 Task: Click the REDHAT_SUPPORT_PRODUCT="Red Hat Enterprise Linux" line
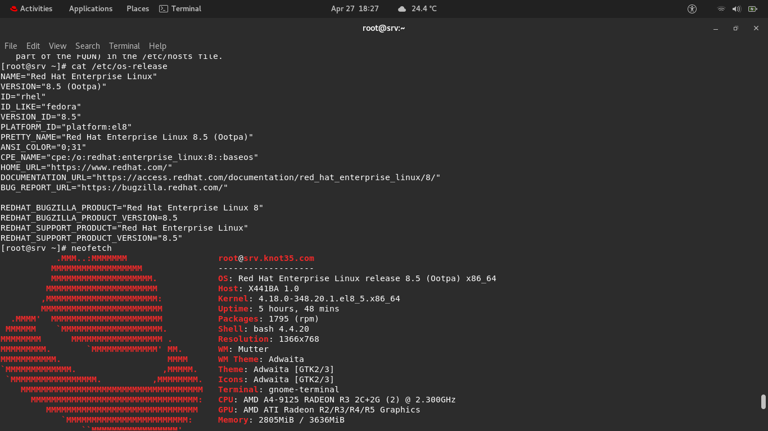pos(125,228)
